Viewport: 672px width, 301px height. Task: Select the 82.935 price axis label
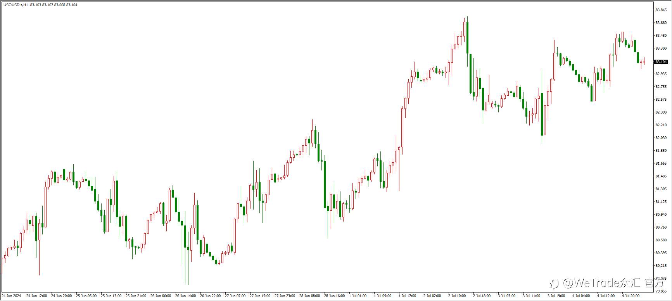tap(661, 74)
